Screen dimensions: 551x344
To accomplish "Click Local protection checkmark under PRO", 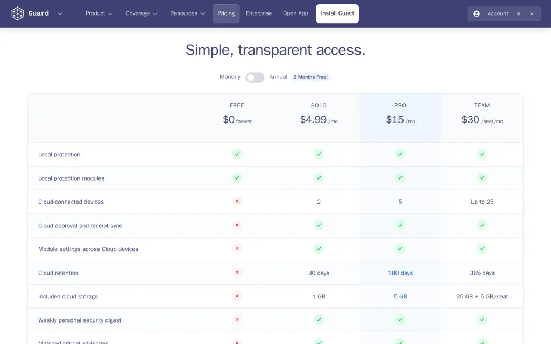I will [x=400, y=154].
